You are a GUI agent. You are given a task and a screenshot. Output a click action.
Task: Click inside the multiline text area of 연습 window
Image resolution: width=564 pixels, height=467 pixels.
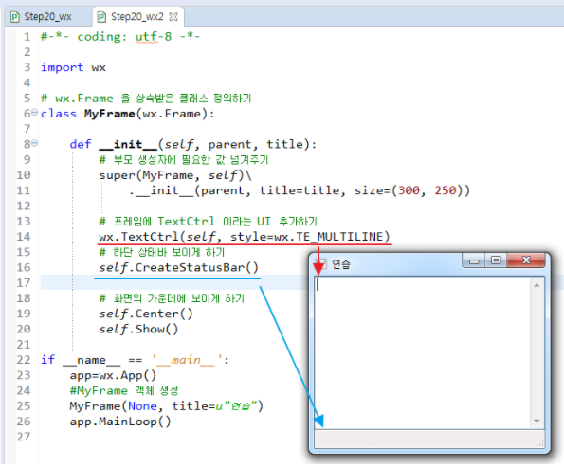(x=422, y=352)
